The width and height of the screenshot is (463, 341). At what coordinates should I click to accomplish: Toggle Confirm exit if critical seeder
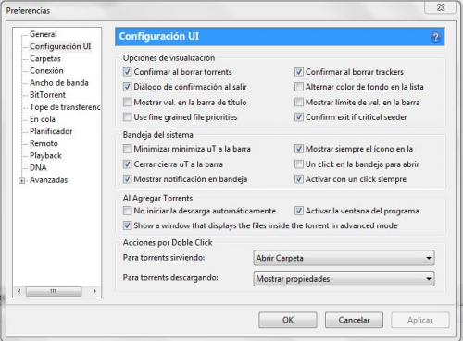[299, 117]
